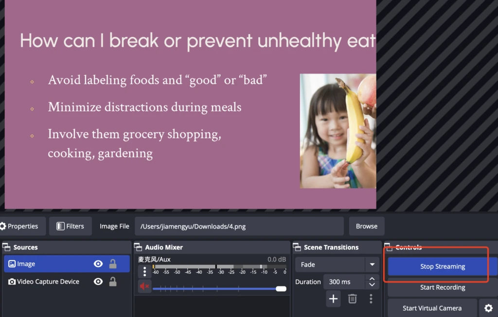This screenshot has height=317, width=498.
Task: Lock the Video Capture Device source
Action: point(113,282)
